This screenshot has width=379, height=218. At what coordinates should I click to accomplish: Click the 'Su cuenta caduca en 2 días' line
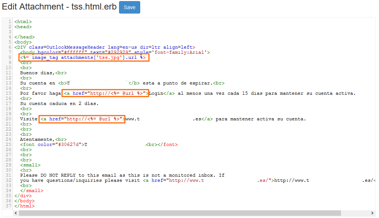click(59, 104)
